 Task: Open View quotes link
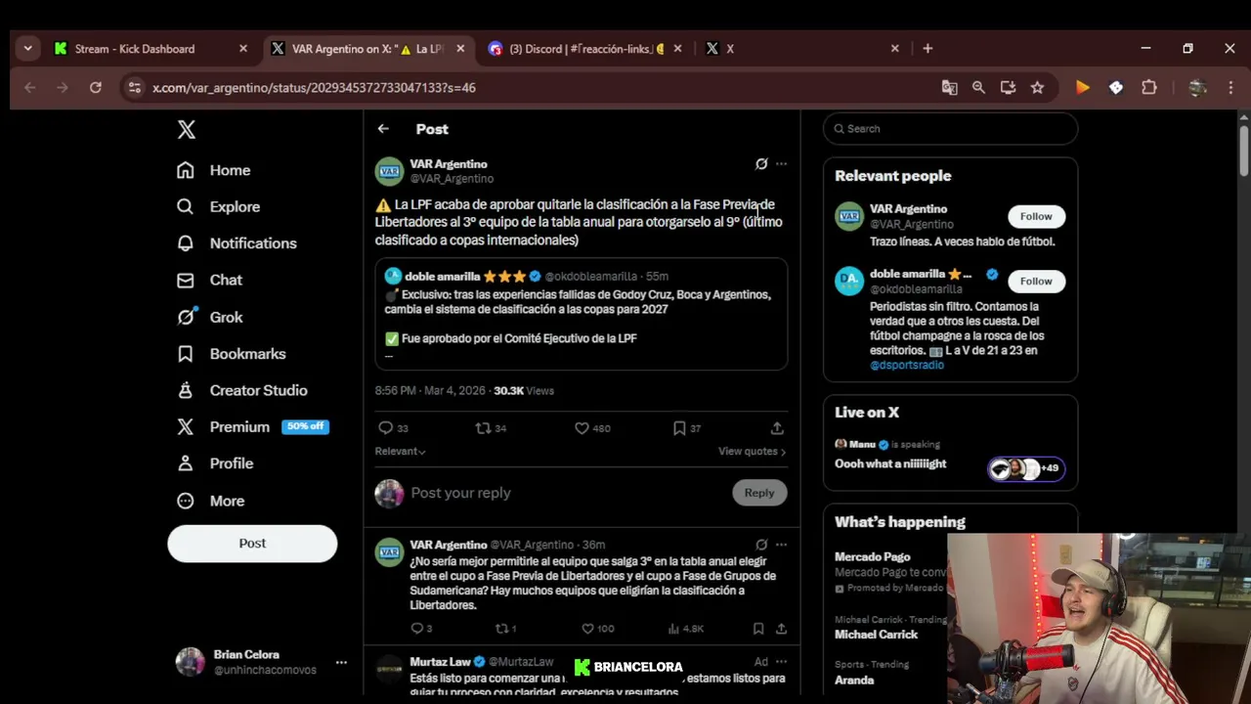752,452
